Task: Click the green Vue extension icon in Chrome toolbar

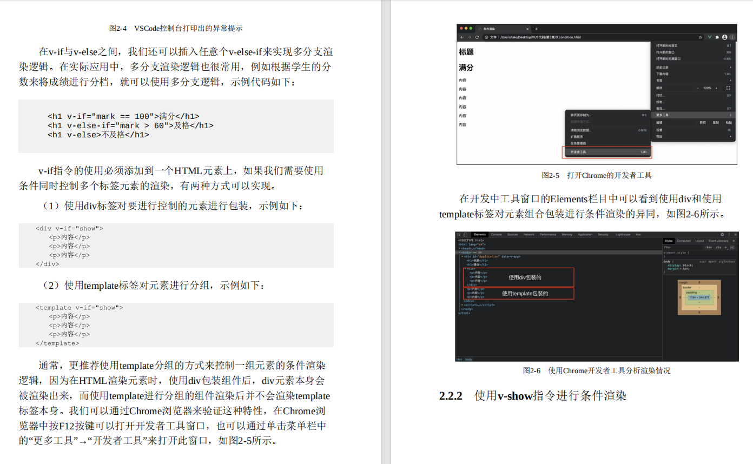Action: (x=710, y=37)
